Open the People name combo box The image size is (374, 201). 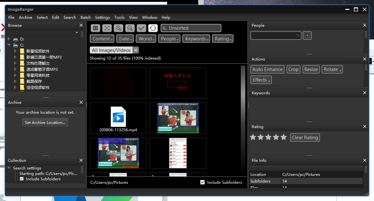tap(276, 35)
